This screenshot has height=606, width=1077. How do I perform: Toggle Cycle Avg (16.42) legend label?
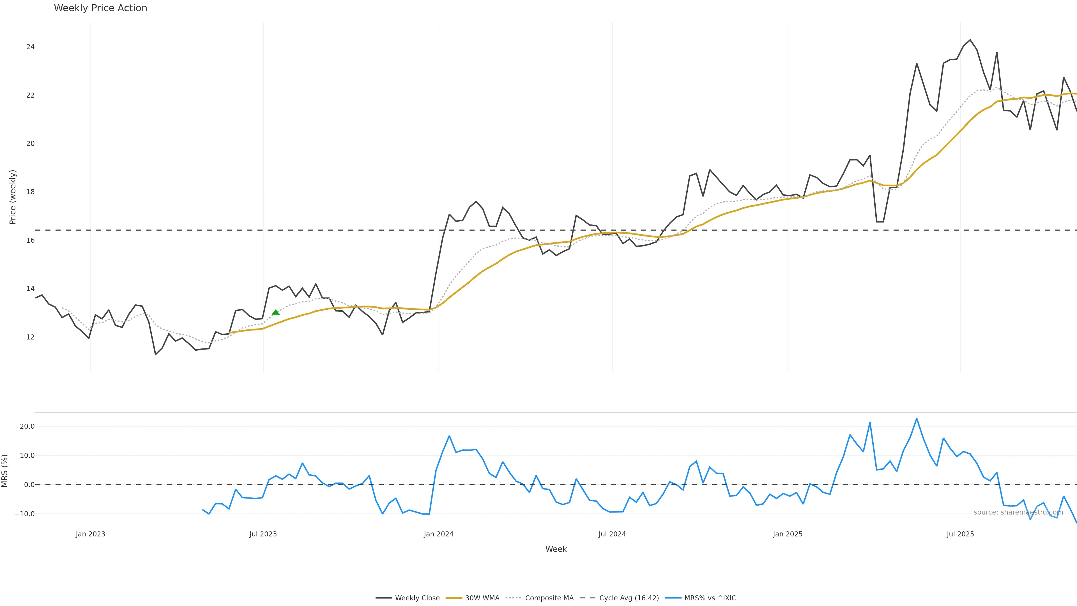tap(629, 598)
